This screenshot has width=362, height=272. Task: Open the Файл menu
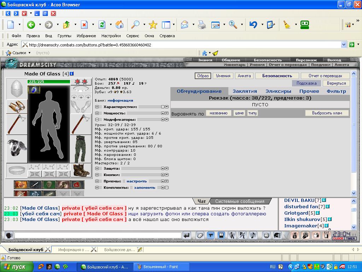pos(16,36)
